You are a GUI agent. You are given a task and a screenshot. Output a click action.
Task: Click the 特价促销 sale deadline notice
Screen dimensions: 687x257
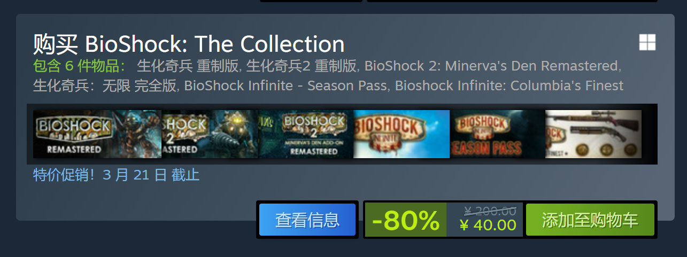click(116, 175)
